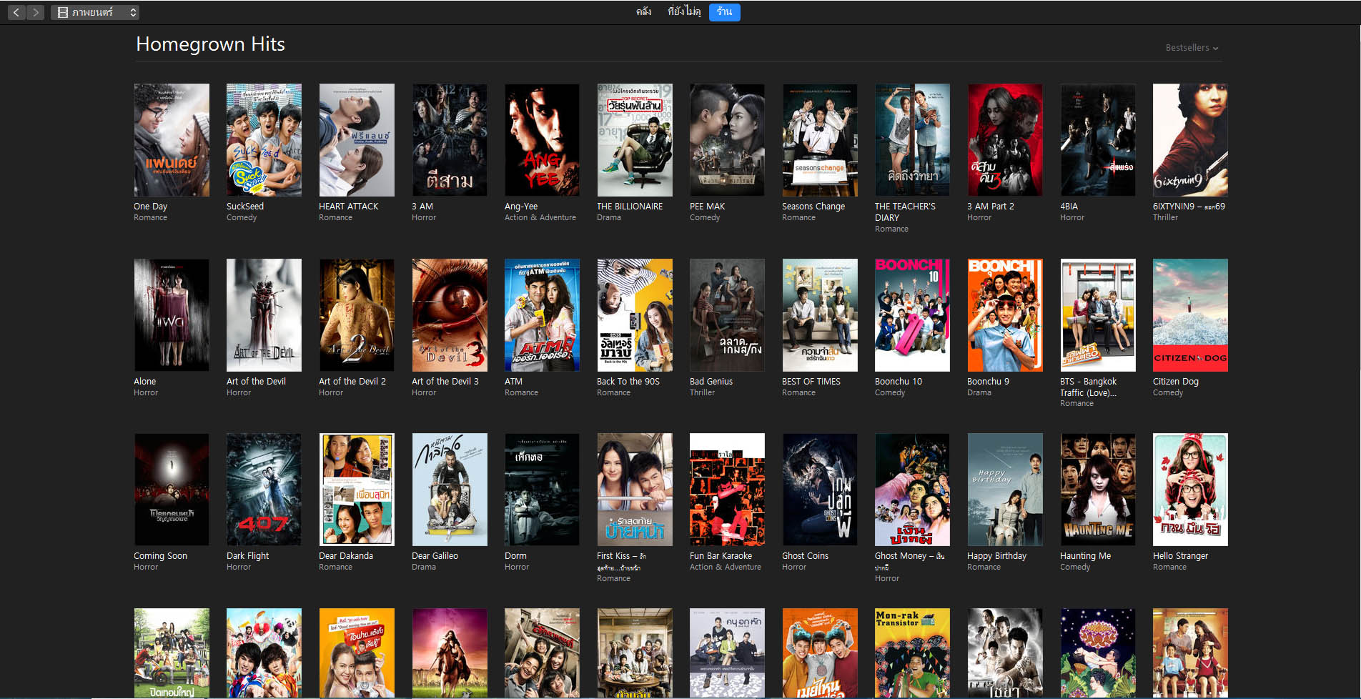The width and height of the screenshot is (1361, 699).
Task: Select the ร้าน tab
Action: (724, 12)
